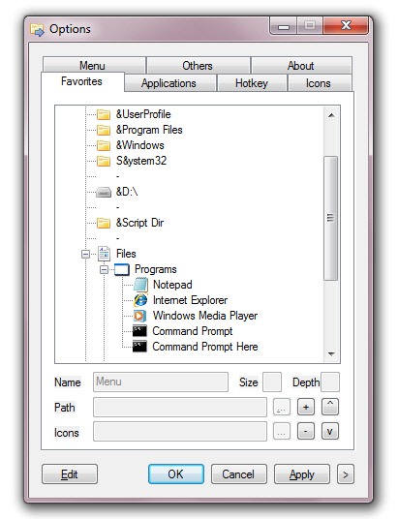The height and width of the screenshot is (519, 398).
Task: Select the Windows Media Player entry text
Action: [x=205, y=316]
